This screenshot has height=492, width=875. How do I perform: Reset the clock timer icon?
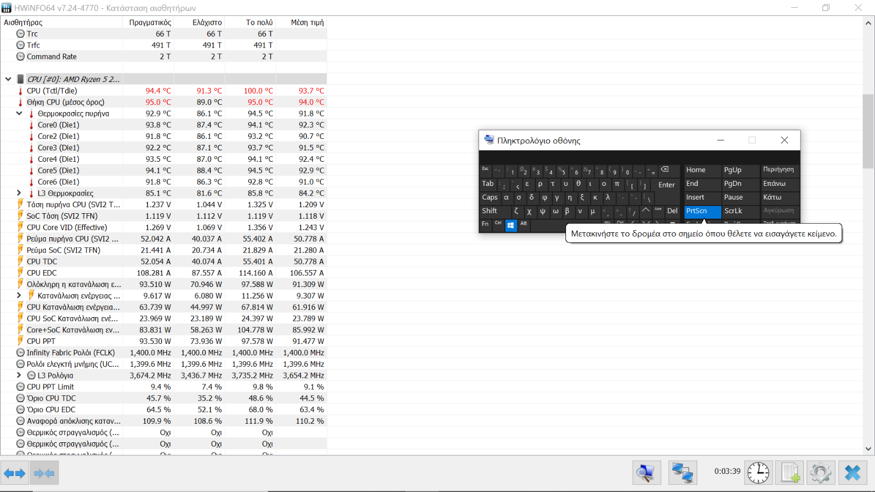759,473
